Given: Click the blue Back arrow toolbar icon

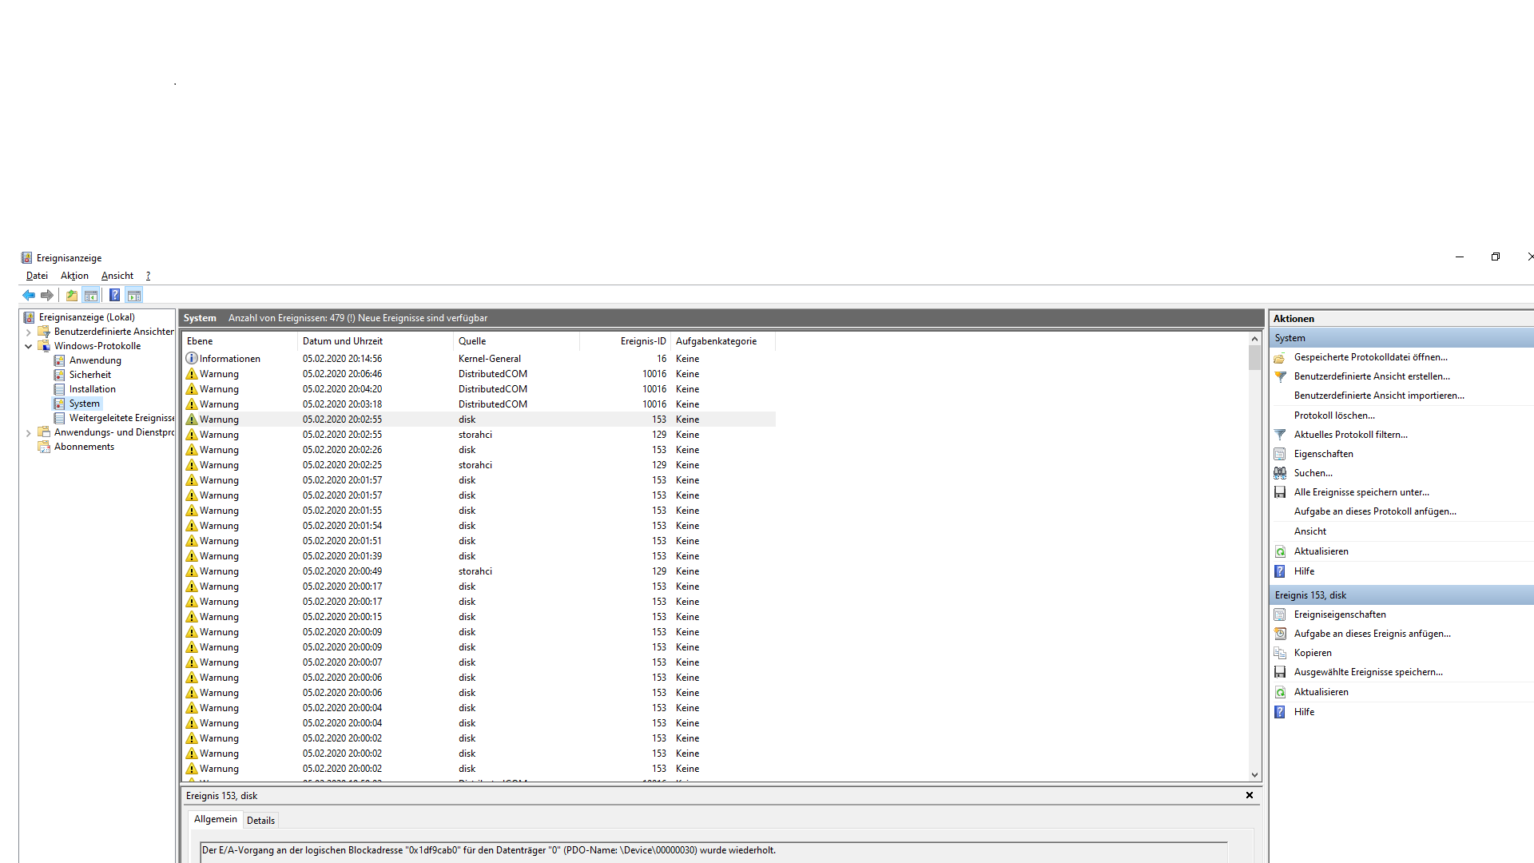Looking at the screenshot, I should 29,296.
